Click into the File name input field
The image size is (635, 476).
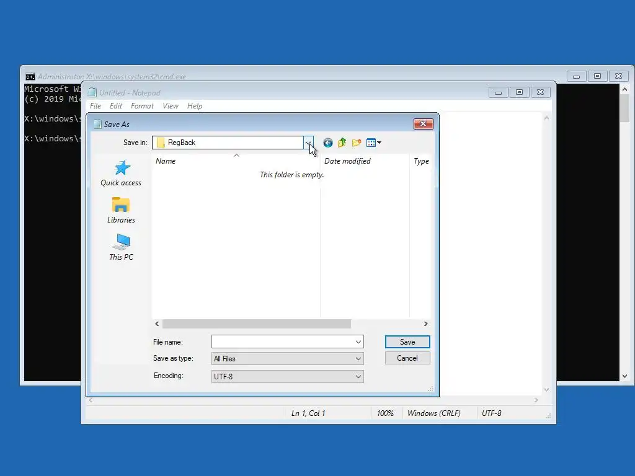283,342
